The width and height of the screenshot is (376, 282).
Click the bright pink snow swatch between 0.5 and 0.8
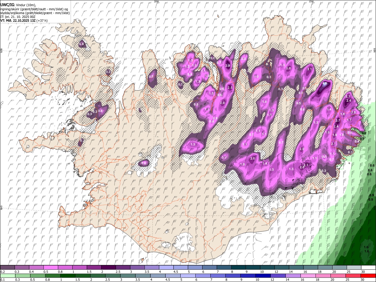(x=51, y=268)
